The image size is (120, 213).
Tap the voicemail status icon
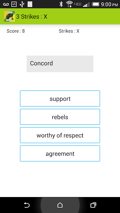[6, 4]
